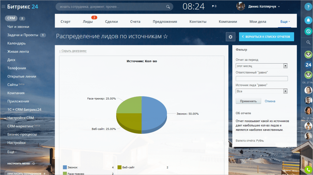The width and height of the screenshot is (313, 175).
Task: Open the green chat messages icon
Action: pos(308,31)
